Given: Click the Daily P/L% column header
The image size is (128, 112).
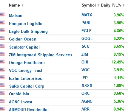Looking at the screenshot, I should (x=111, y=5).
